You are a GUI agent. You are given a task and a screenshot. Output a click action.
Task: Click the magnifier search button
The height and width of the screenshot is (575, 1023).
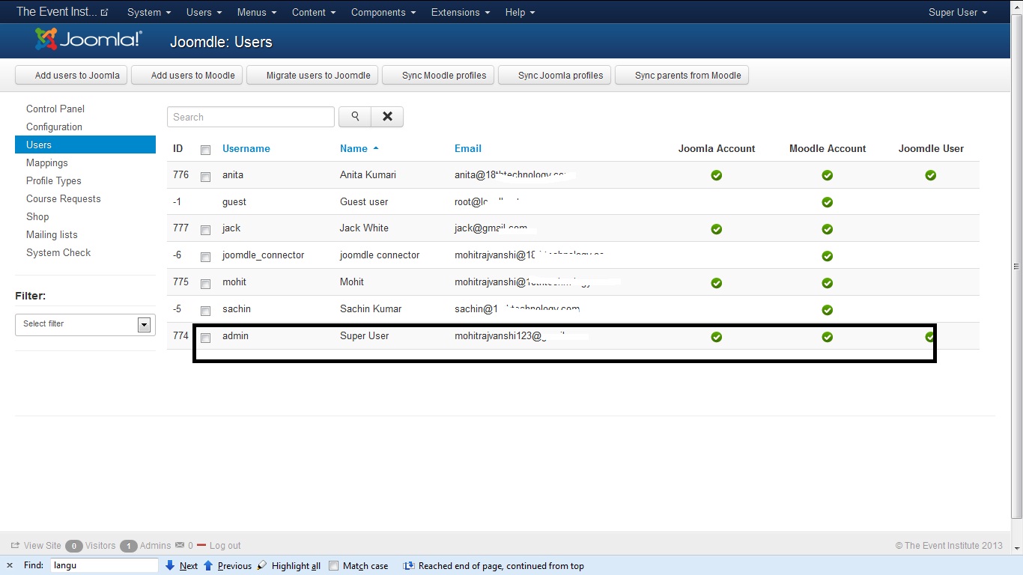[355, 117]
